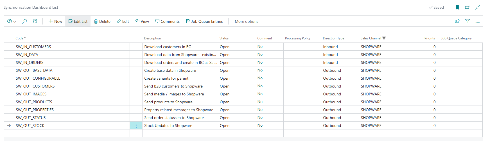Click the search magnifier icon
This screenshot has width=488, height=141.
point(24,21)
